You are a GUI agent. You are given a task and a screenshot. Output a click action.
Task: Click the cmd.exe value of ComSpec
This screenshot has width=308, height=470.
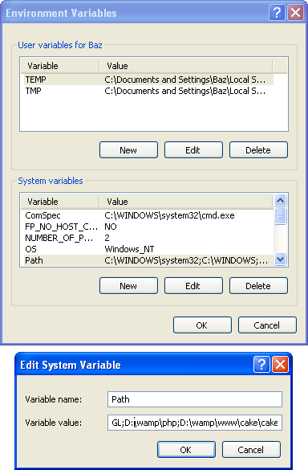[x=169, y=215]
